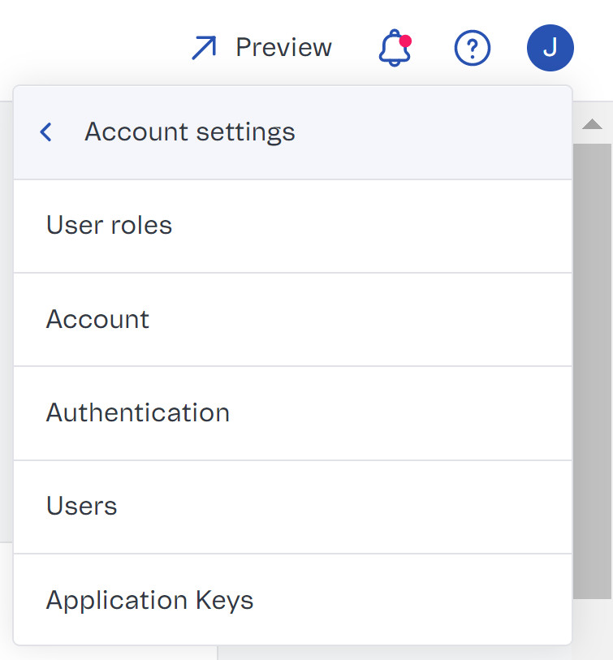Click the red notification badge dot

click(x=405, y=41)
